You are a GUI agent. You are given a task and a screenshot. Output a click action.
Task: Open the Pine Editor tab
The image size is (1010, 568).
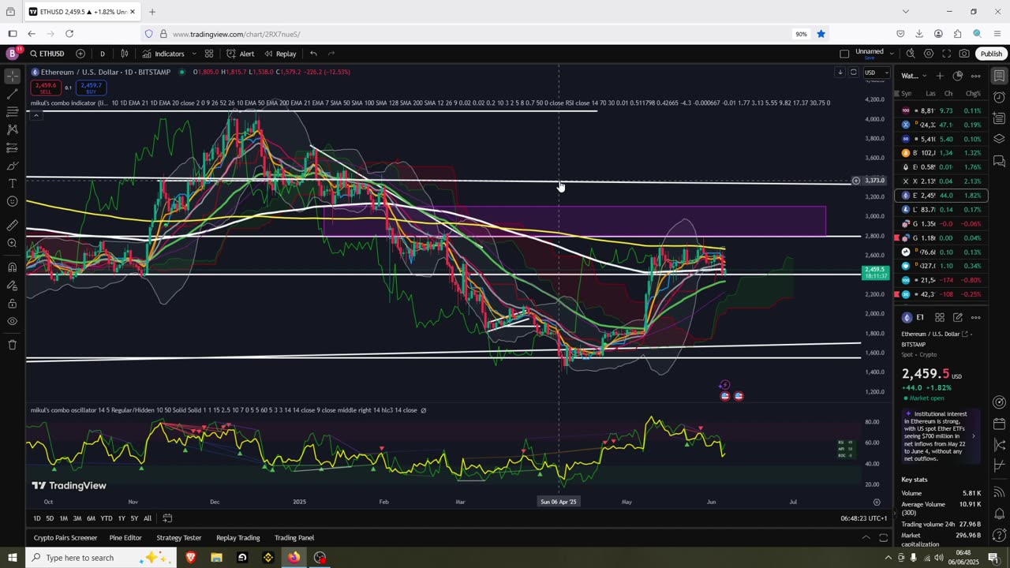click(125, 538)
